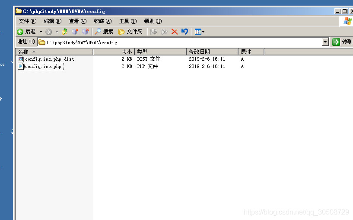Click the config.inc.php.dist file icon
This screenshot has width=353, height=220.
tap(21, 59)
